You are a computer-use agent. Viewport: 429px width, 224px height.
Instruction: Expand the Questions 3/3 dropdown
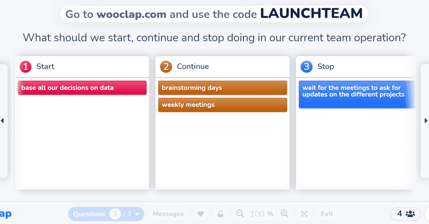coord(106,214)
